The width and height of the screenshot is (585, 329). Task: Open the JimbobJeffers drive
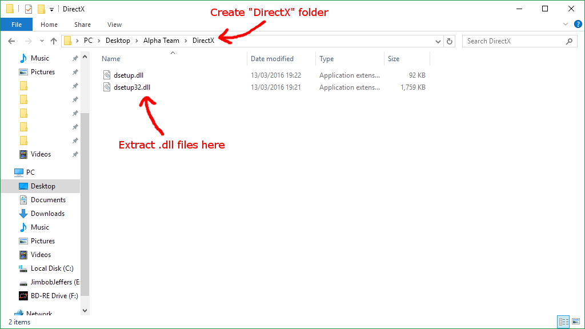(x=55, y=282)
